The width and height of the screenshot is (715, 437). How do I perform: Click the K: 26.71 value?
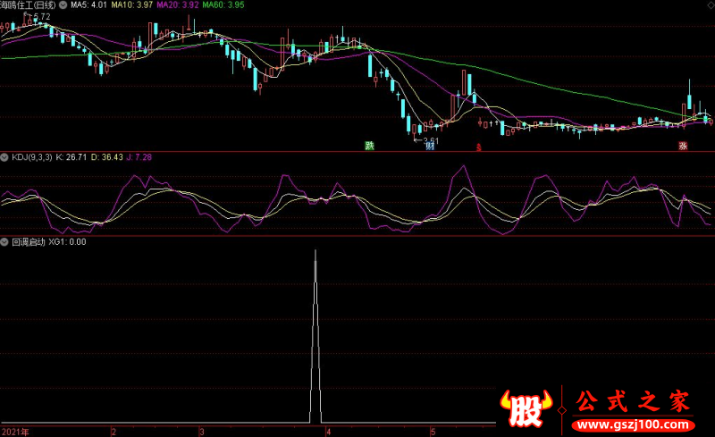coord(71,157)
